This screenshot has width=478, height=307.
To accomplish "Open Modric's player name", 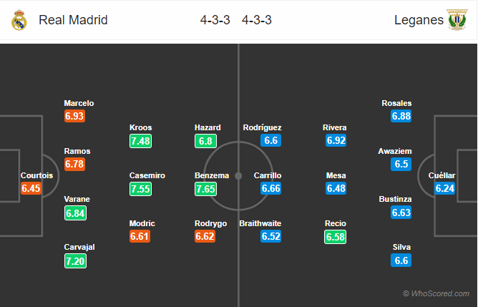I will tap(142, 223).
